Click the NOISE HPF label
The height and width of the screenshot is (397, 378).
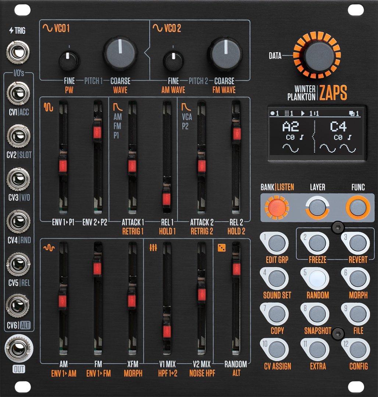(202, 373)
